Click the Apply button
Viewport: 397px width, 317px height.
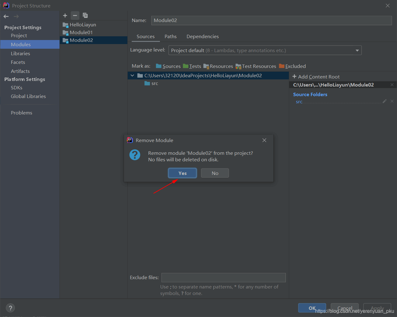pyautogui.click(x=377, y=308)
